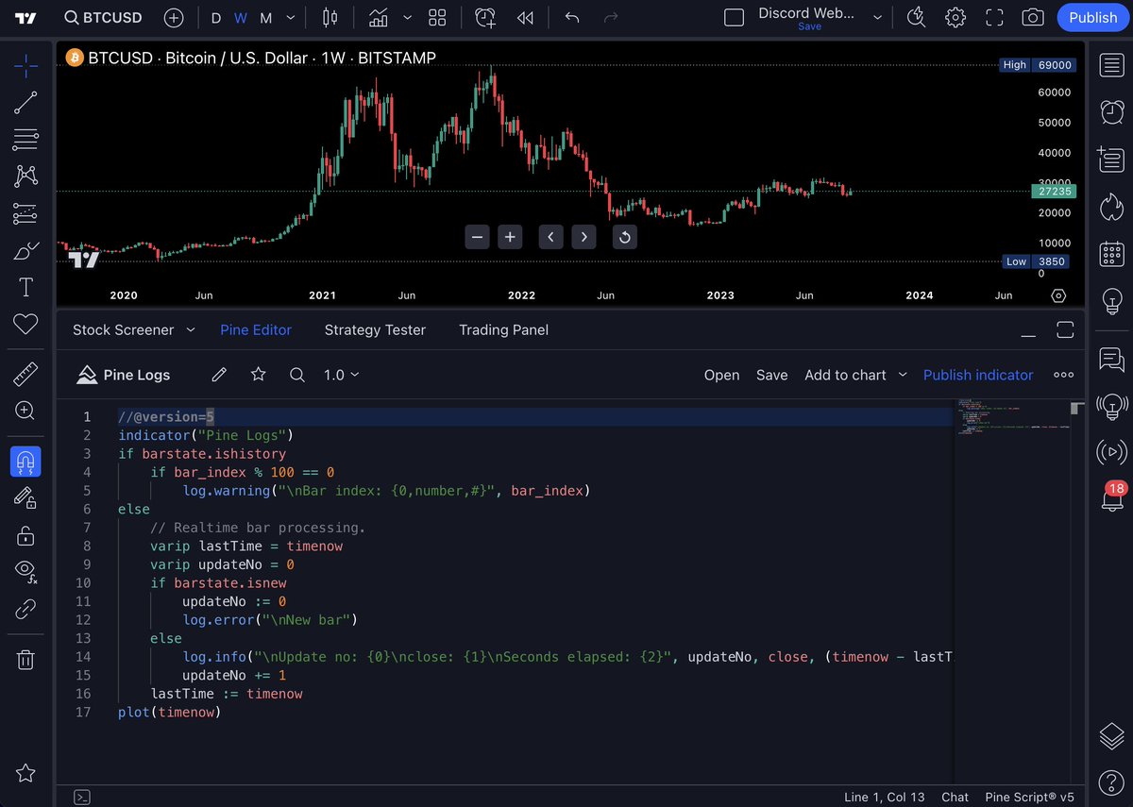Expand the Stock Screener dropdown arrow

(x=190, y=329)
